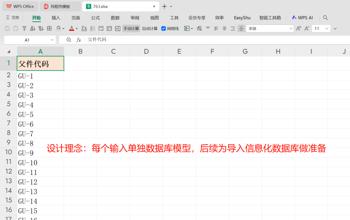Switch to the 找稻壳模板 tab
This screenshot has height=220, width=350.
tap(60, 6)
